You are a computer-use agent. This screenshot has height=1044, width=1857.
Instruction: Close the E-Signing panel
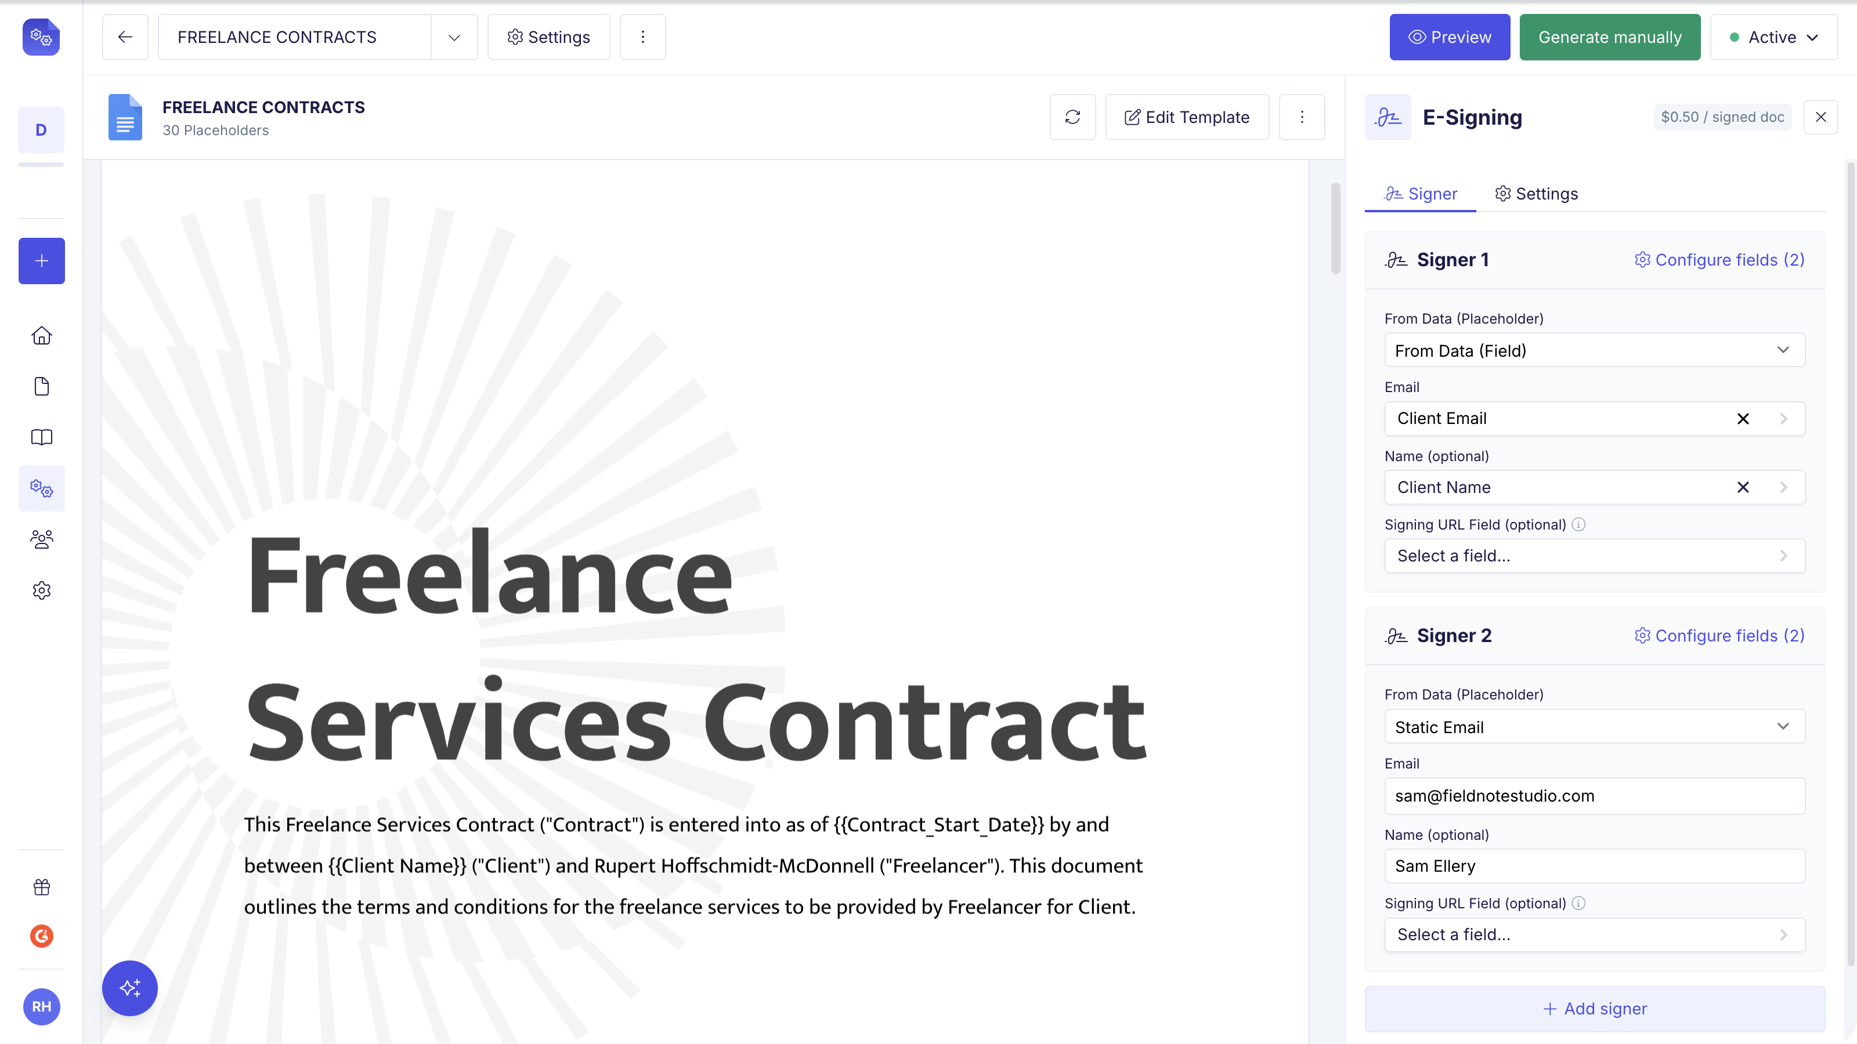[x=1820, y=117]
